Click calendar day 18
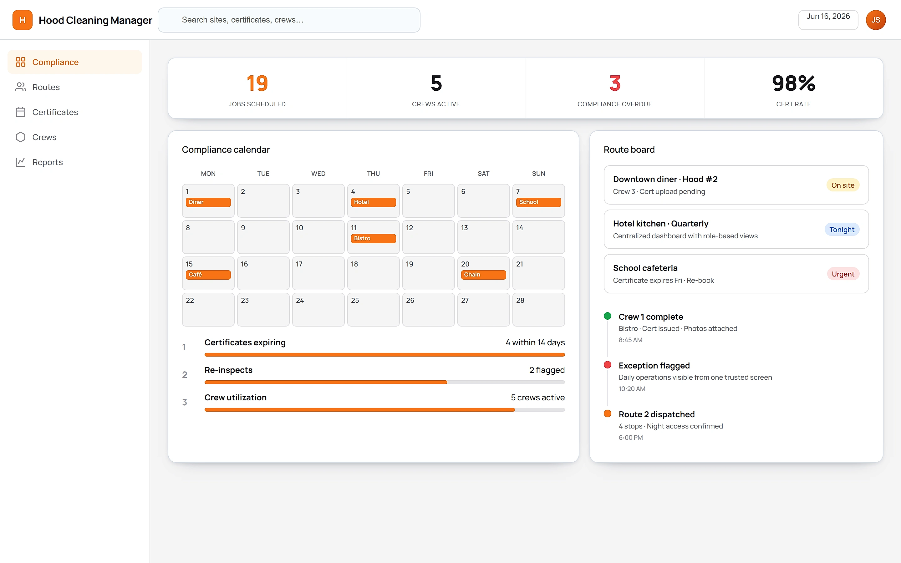 [374, 273]
